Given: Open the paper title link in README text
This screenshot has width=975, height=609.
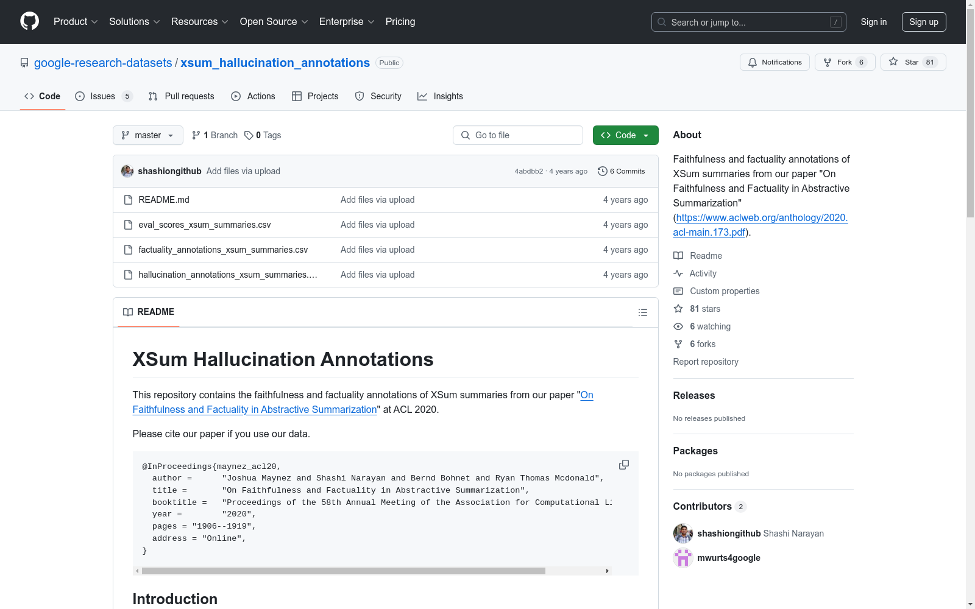Looking at the screenshot, I should point(363,402).
